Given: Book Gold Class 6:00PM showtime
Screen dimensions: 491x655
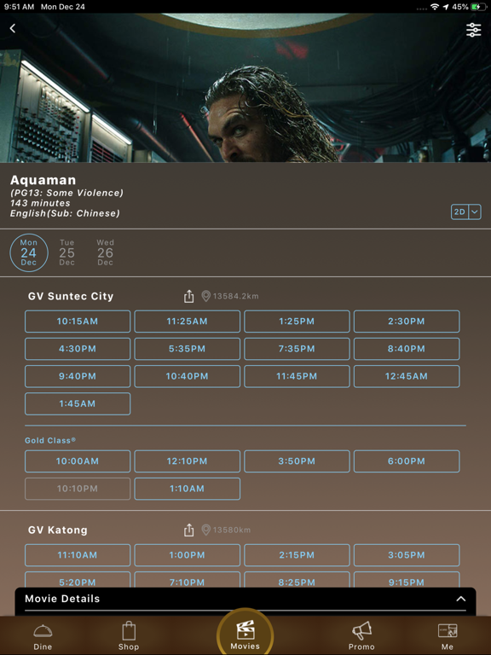Looking at the screenshot, I should (407, 461).
